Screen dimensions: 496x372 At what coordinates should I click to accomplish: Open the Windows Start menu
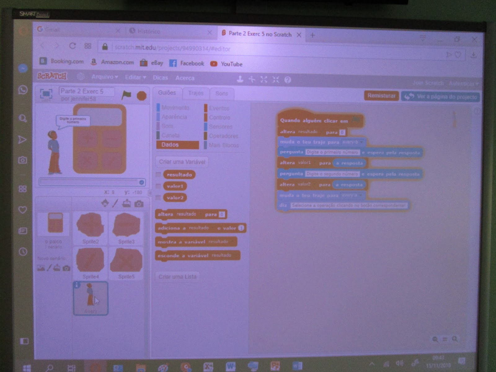27,368
